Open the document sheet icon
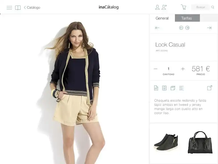The height and width of the screenshot is (164, 218). pos(156,88)
